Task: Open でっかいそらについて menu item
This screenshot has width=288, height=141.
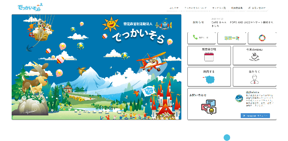Action: (195, 8)
